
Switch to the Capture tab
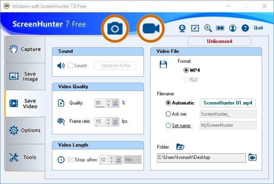25,49
